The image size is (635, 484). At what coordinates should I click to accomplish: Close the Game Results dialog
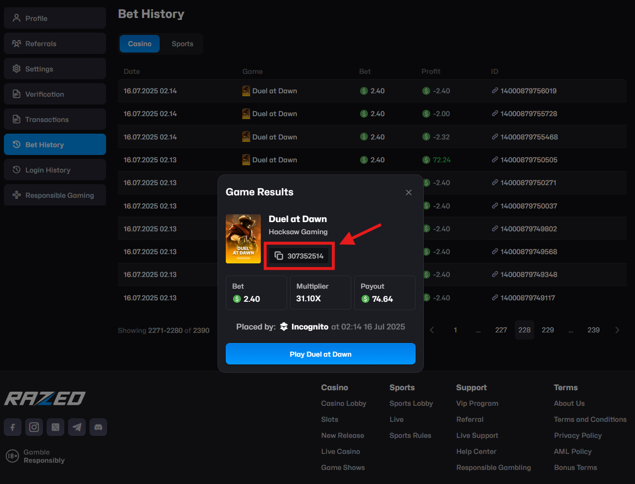(409, 192)
